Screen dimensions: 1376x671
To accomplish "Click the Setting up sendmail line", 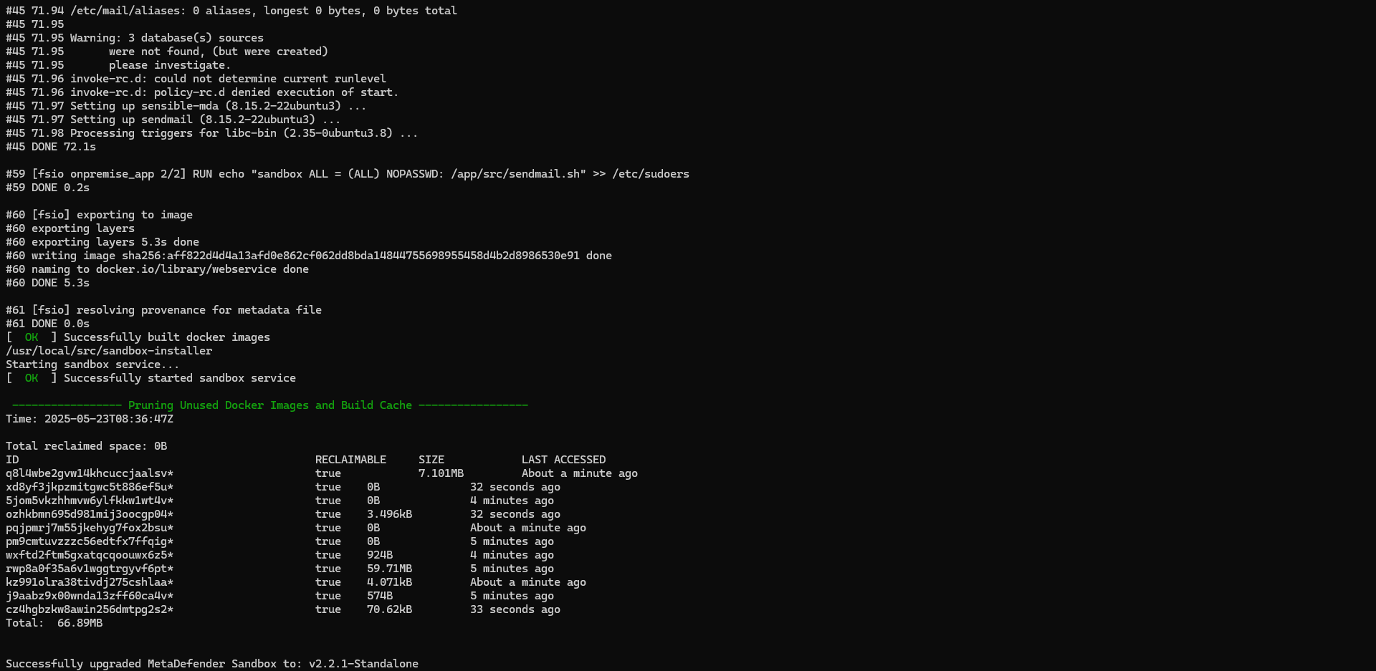I will point(173,120).
